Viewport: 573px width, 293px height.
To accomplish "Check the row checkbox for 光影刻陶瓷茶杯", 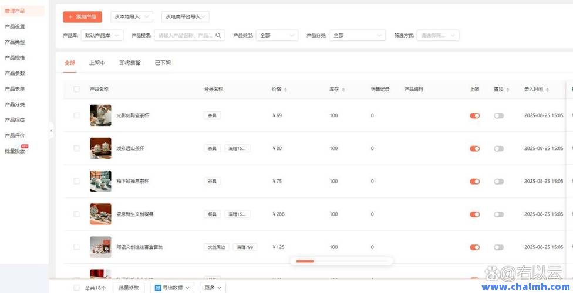I will pyautogui.click(x=76, y=115).
